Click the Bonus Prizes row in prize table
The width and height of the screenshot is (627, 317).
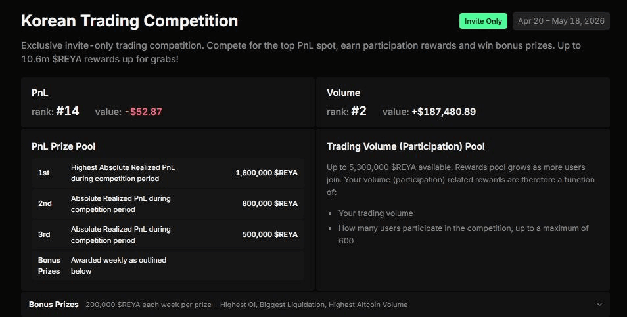[167, 265]
